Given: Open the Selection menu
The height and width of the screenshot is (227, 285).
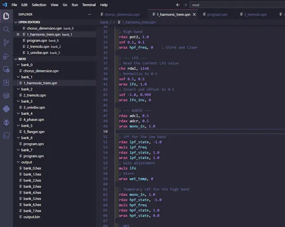Looking at the screenshot, I should [x=39, y=5].
